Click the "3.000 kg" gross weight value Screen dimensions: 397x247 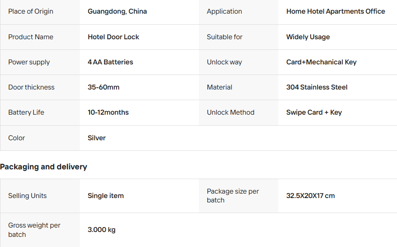click(101, 230)
